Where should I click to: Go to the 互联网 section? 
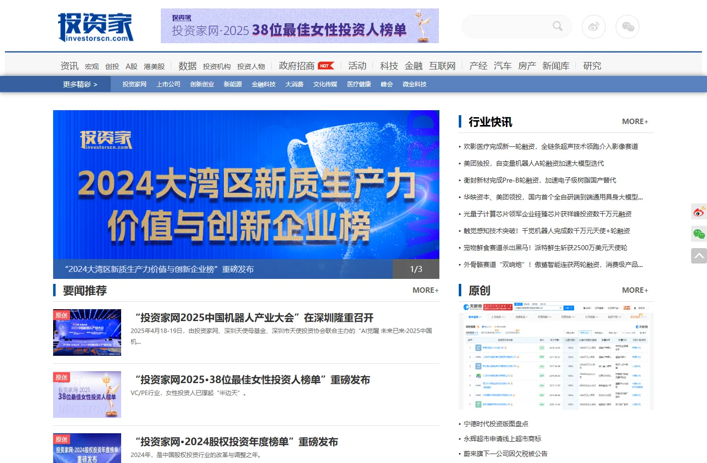pos(442,66)
